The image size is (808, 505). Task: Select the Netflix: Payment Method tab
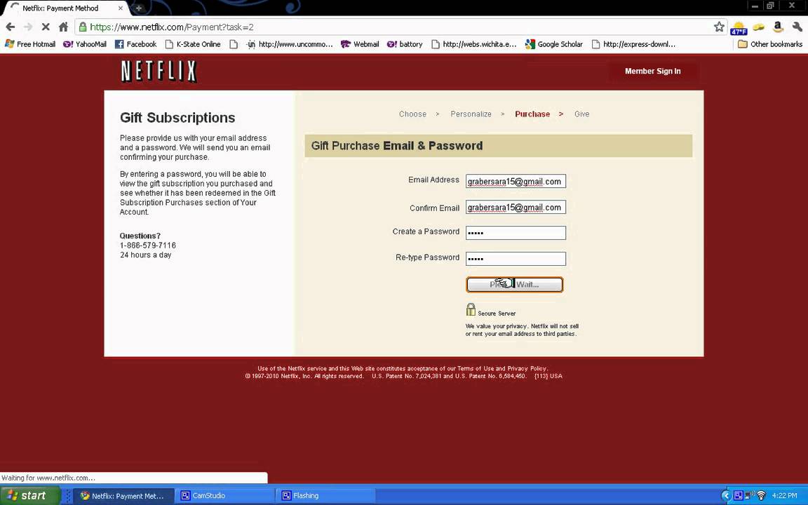pyautogui.click(x=60, y=8)
